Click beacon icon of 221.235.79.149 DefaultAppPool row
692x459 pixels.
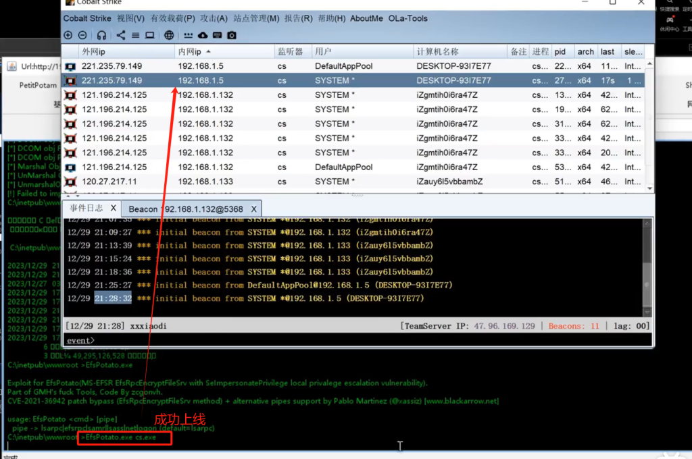point(70,67)
